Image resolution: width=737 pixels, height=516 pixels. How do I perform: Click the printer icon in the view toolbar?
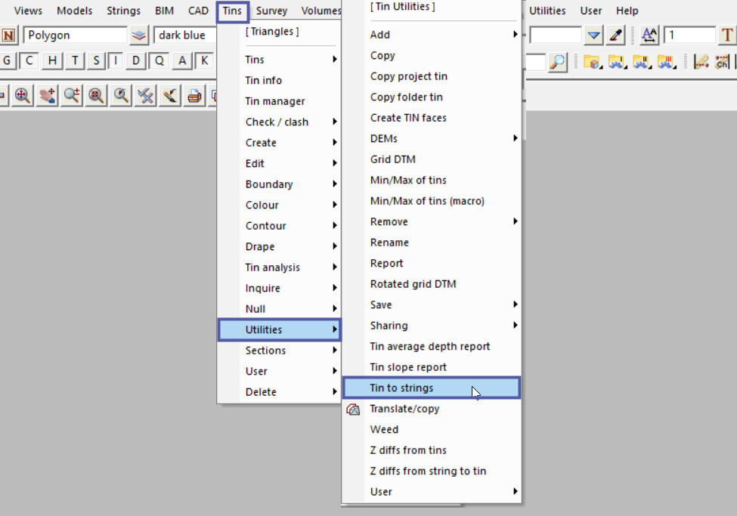click(194, 95)
